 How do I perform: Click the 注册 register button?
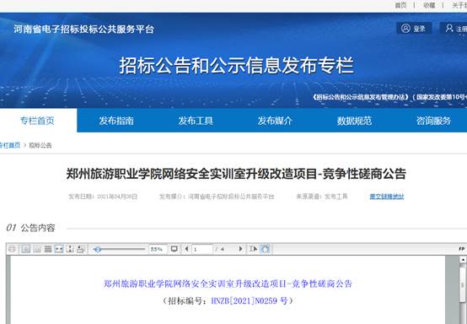(x=454, y=29)
